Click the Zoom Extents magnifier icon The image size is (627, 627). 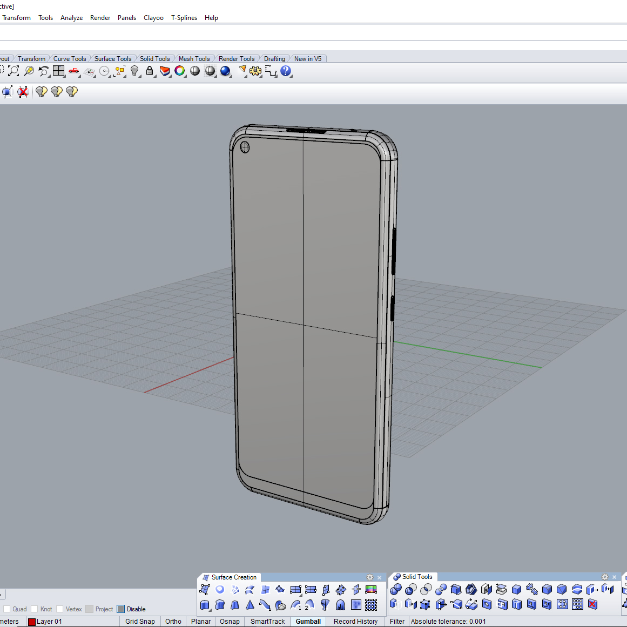(x=14, y=71)
